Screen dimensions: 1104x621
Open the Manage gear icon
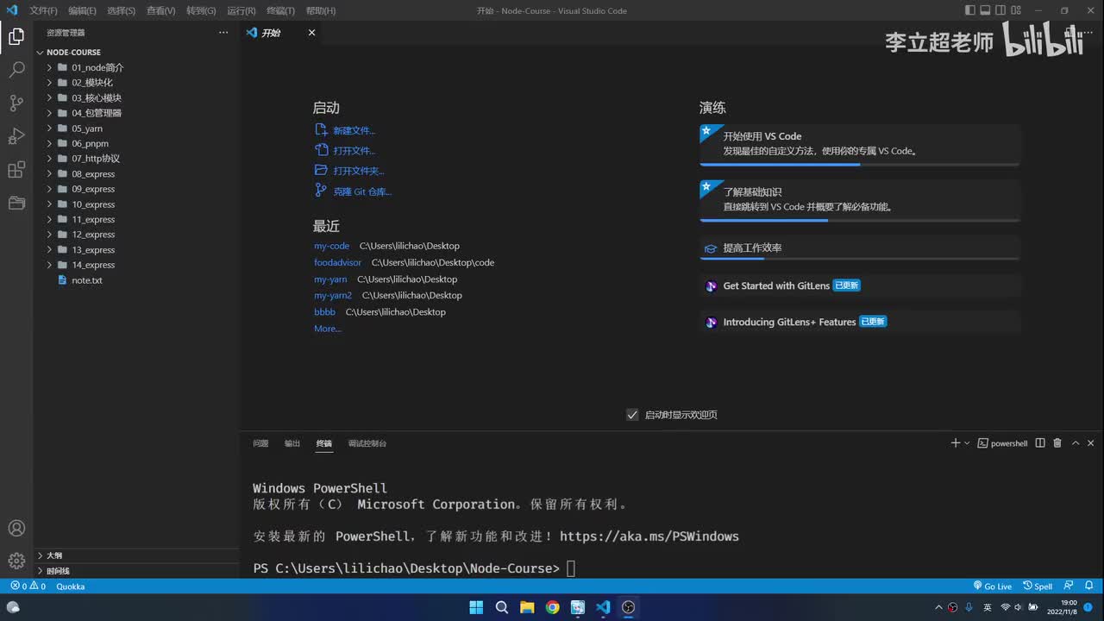16,561
